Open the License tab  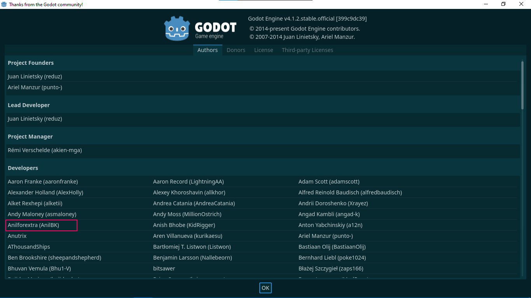tap(264, 50)
